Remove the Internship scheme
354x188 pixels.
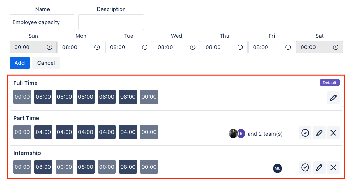pyautogui.click(x=333, y=167)
